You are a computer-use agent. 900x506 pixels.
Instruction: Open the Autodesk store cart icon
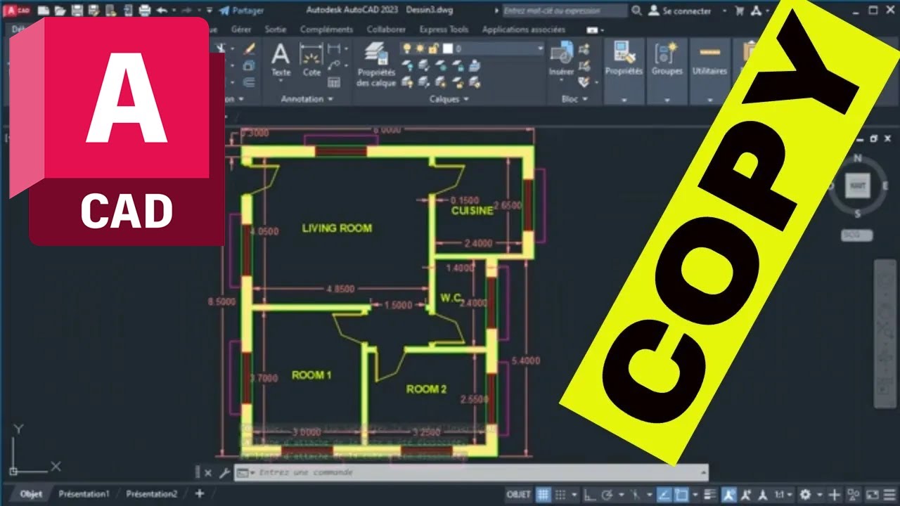(739, 11)
